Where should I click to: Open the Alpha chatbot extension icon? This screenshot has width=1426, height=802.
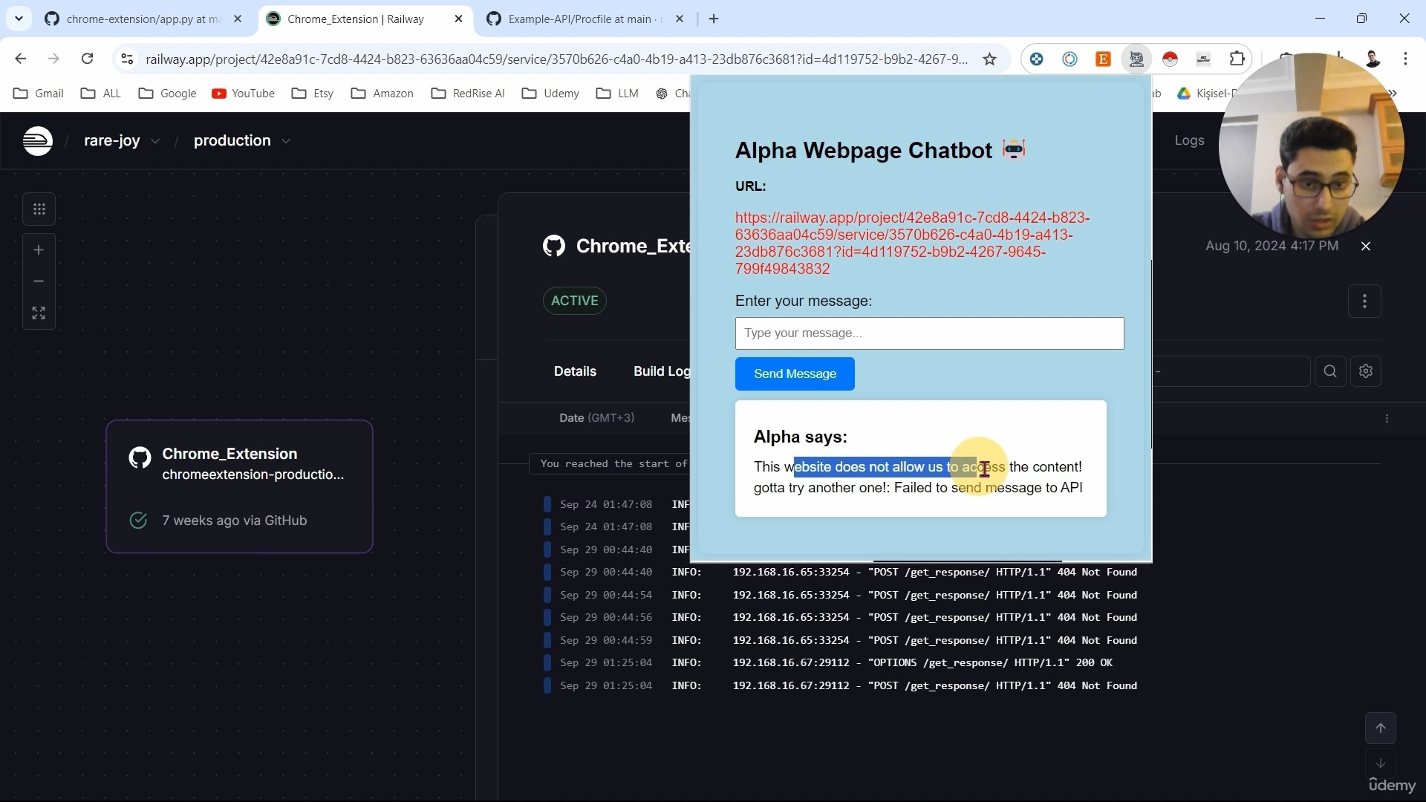point(1136,59)
